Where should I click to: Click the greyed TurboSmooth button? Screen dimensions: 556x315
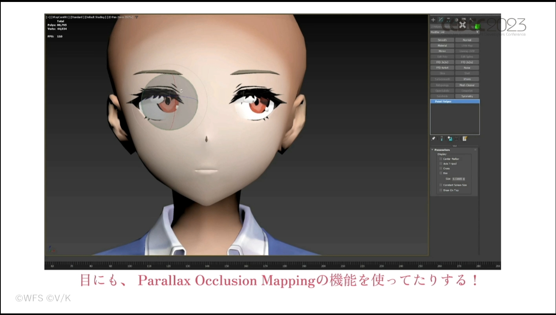pos(442,79)
